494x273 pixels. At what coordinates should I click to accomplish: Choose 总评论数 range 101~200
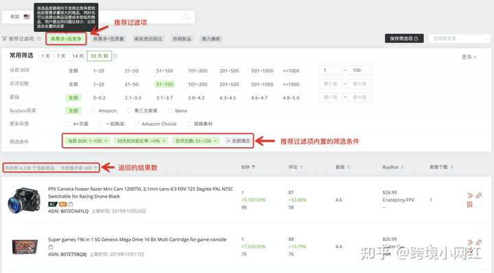198,84
